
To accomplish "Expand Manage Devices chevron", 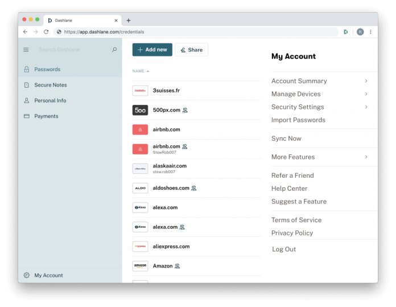I will (366, 94).
